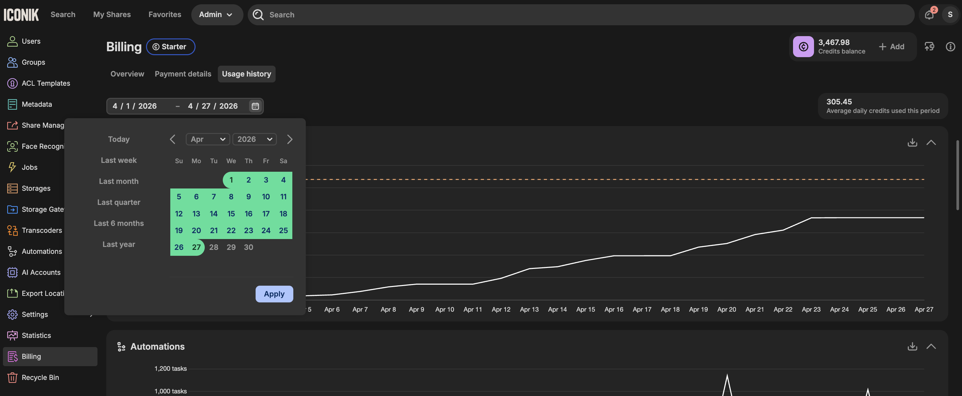Expand the Admin menu dropdown
The width and height of the screenshot is (962, 396).
(216, 14)
